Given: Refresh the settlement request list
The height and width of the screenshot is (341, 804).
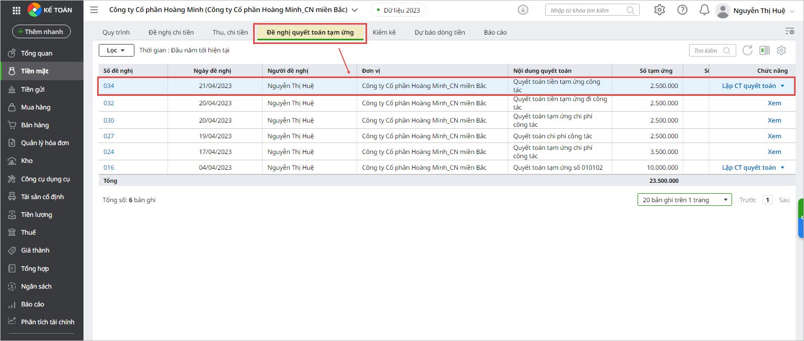Looking at the screenshot, I should [747, 50].
